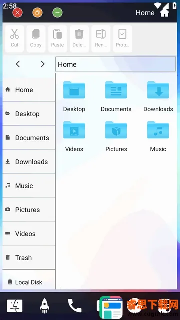Open the Finder-style file manager dock icon
The image size is (180, 320).
coord(15,306)
